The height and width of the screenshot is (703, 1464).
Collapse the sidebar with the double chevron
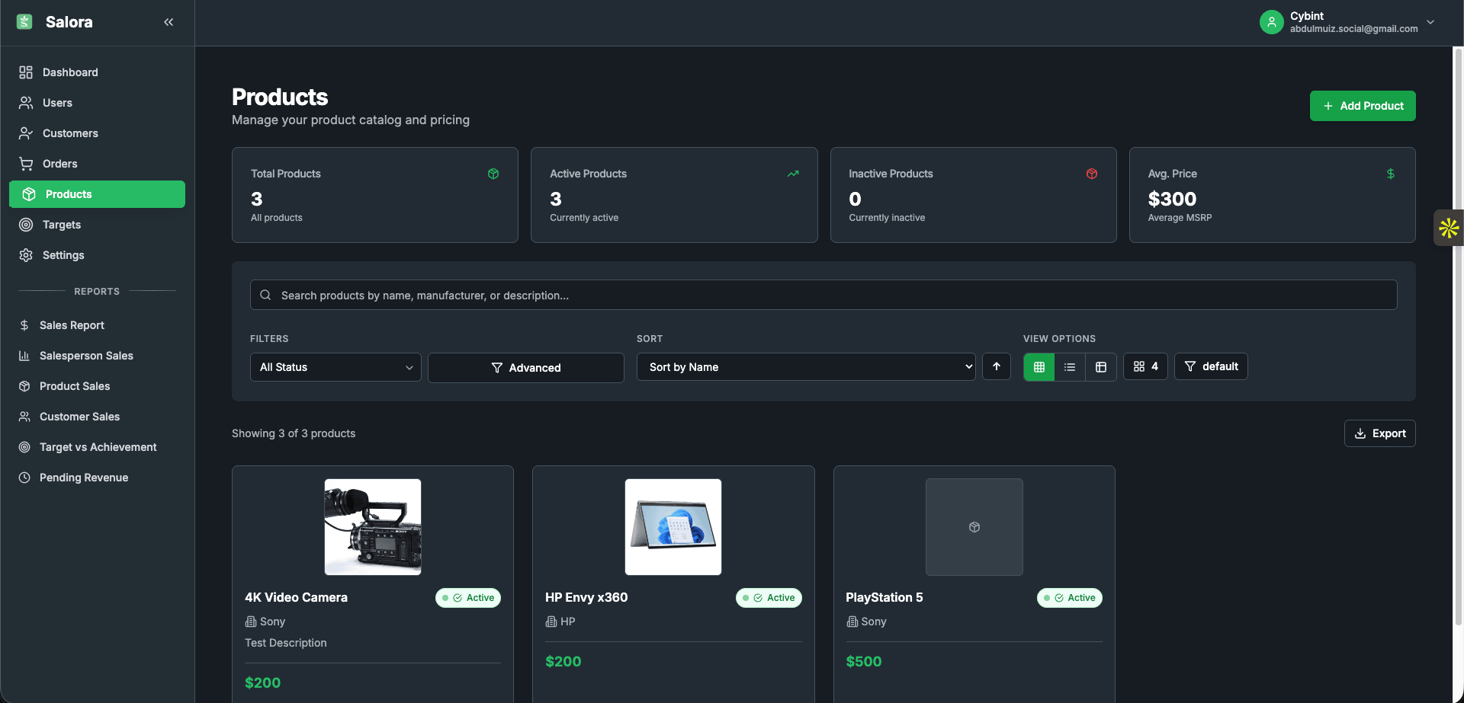click(169, 22)
